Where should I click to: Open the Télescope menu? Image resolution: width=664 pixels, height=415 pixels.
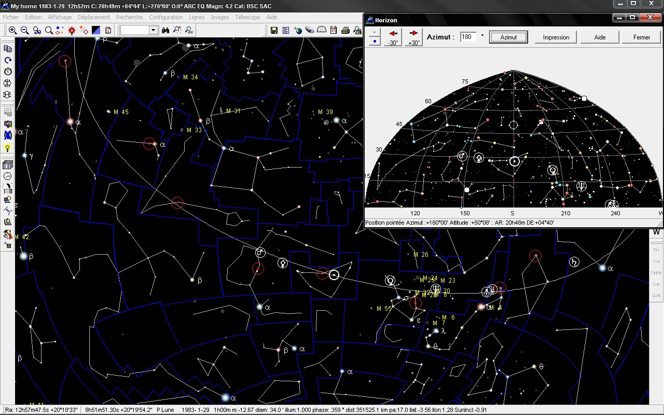point(247,17)
